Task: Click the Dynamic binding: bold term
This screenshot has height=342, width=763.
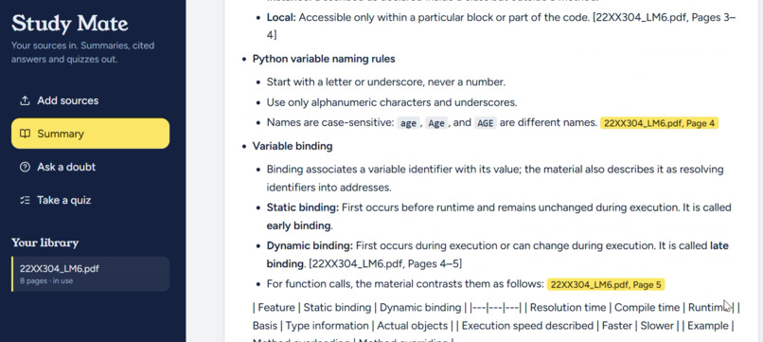Action: [x=310, y=246]
